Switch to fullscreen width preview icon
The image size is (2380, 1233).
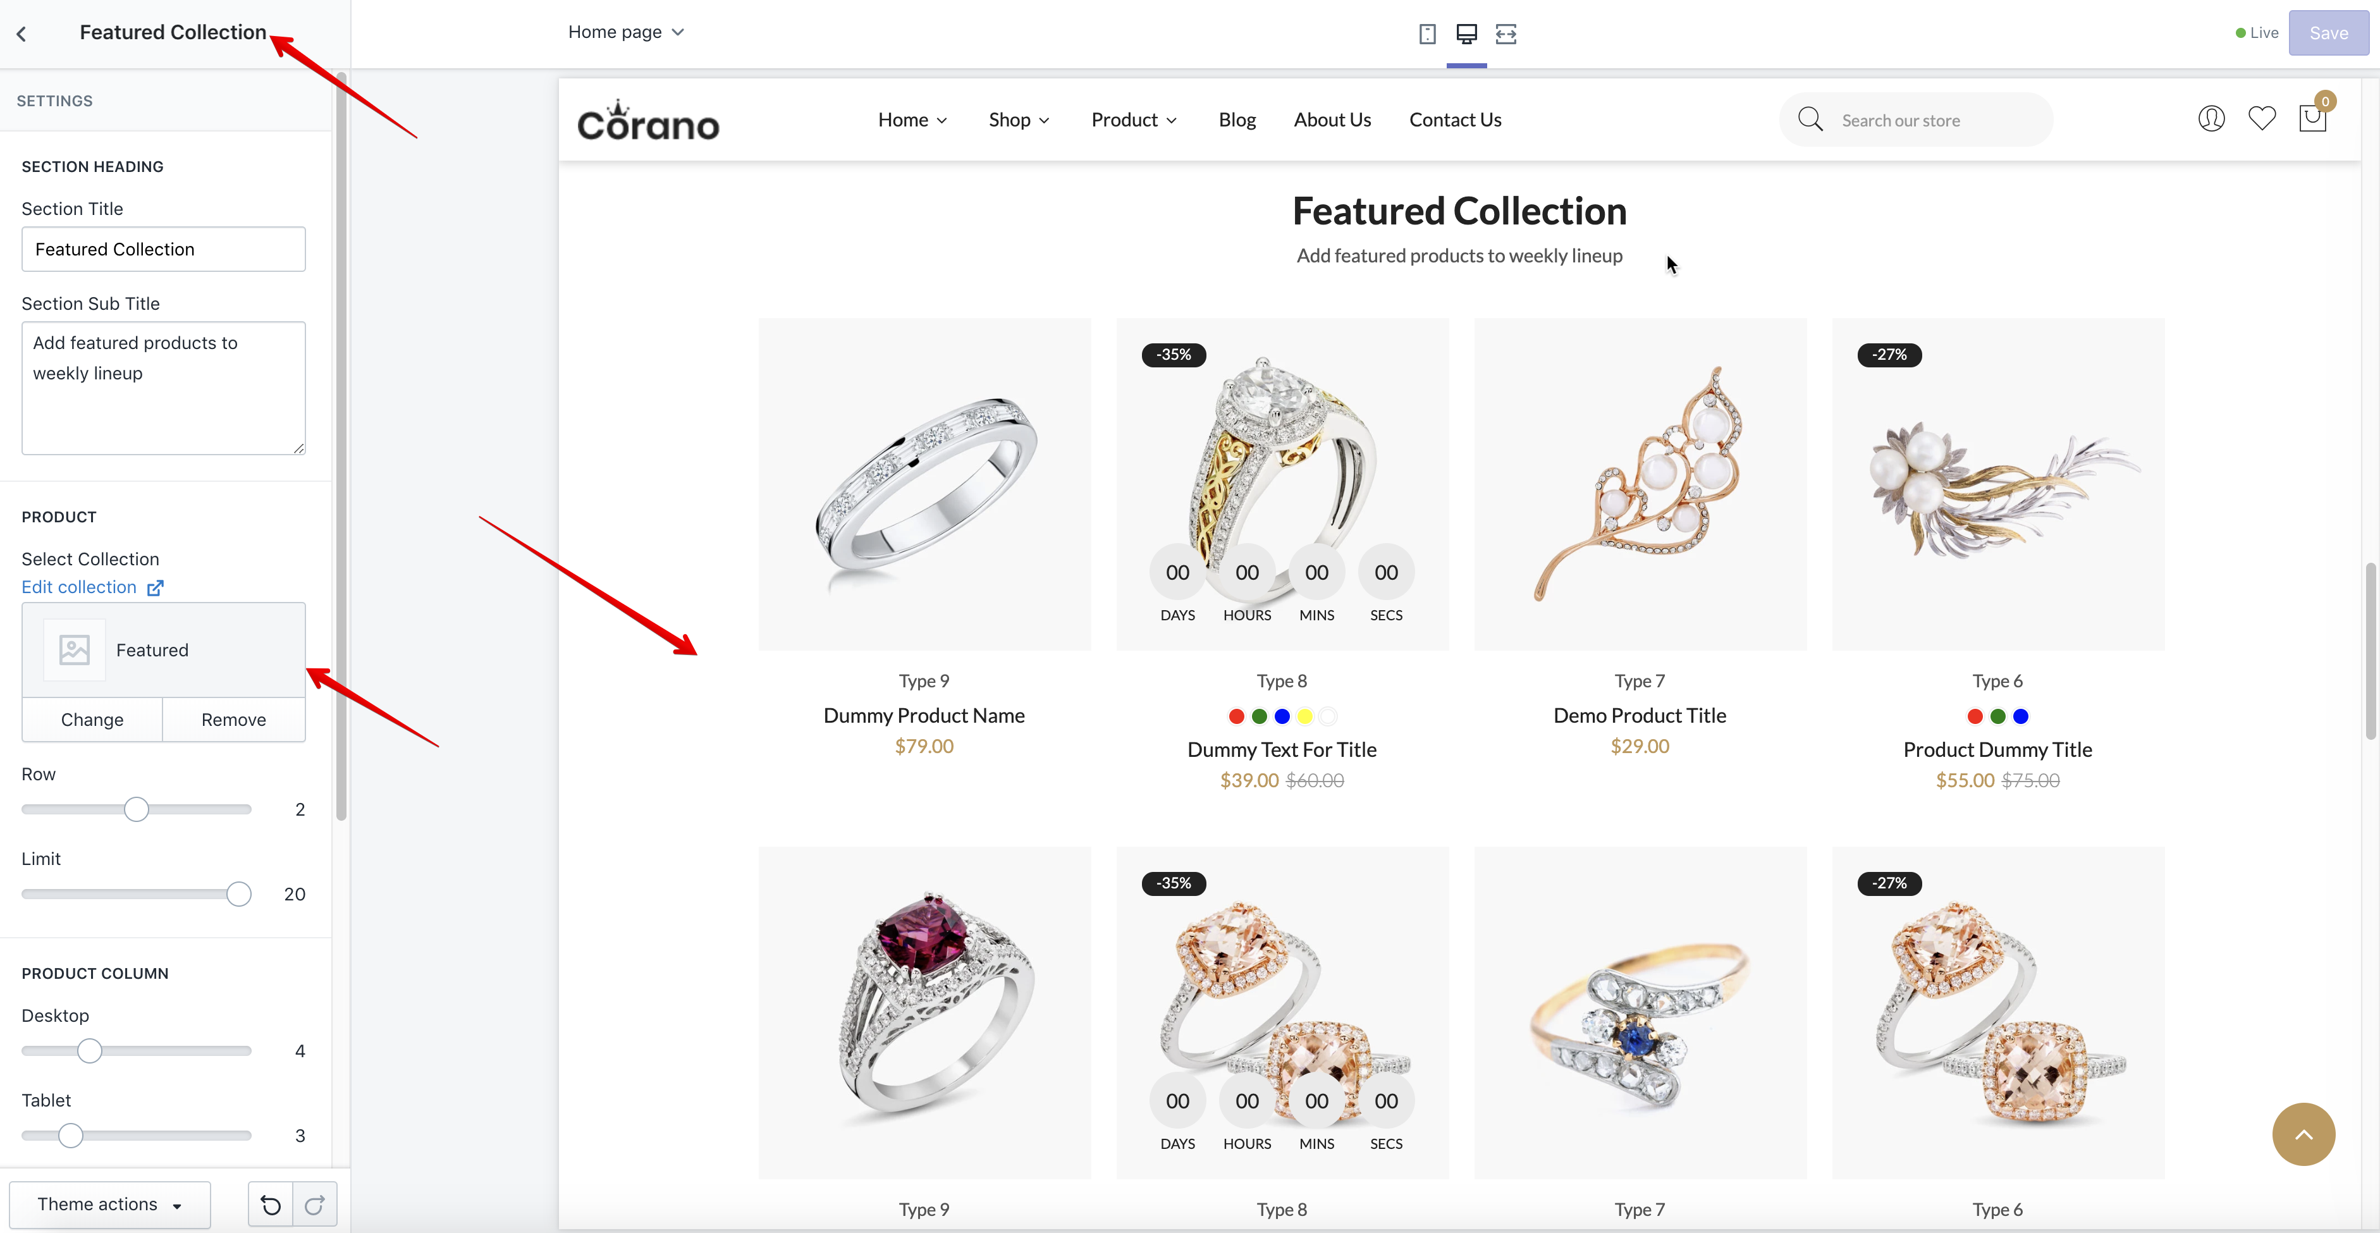(1506, 34)
